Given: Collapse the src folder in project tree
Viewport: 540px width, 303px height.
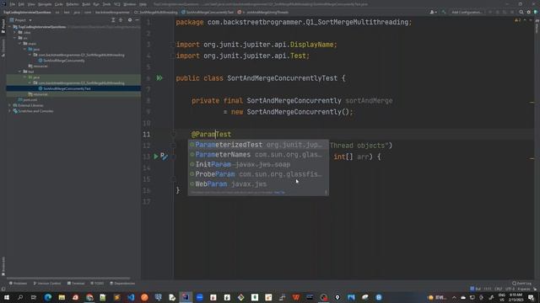Looking at the screenshot, I should [x=15, y=38].
